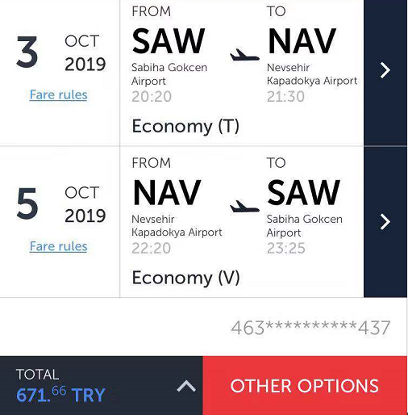The image size is (408, 415).
Task: Click the 20:20 departure time
Action: [152, 96]
